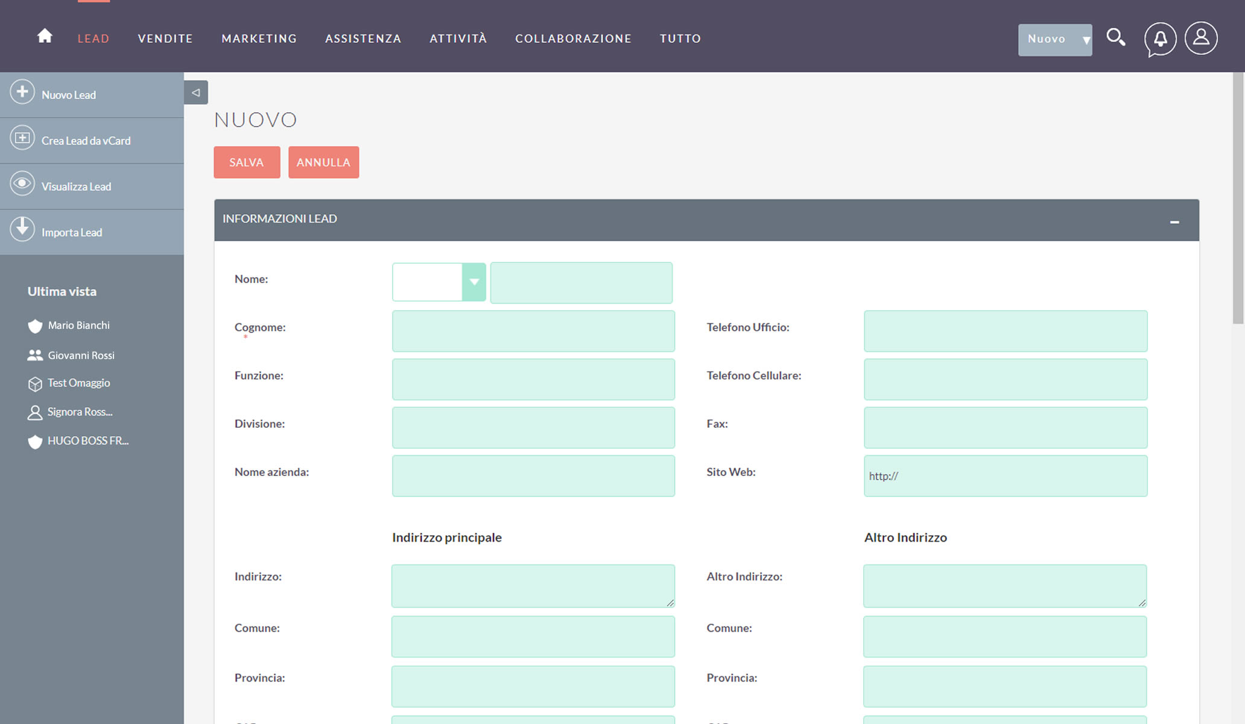The image size is (1245, 724).
Task: Click the page vertical scrollbar
Action: [x=1238, y=199]
